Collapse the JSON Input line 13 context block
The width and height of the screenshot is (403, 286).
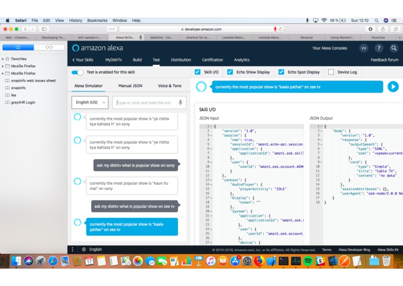(x=211, y=180)
